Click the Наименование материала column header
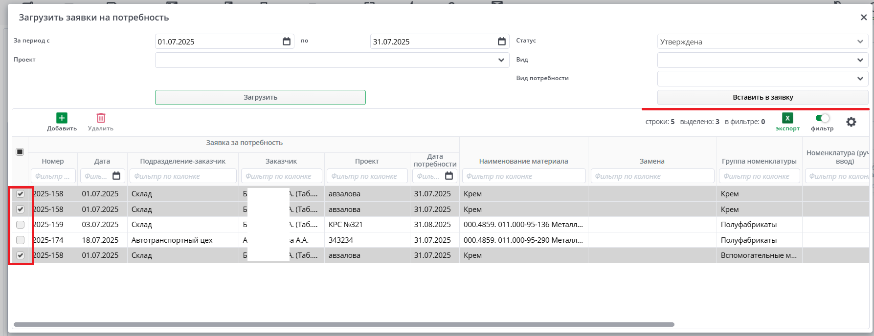 (523, 161)
